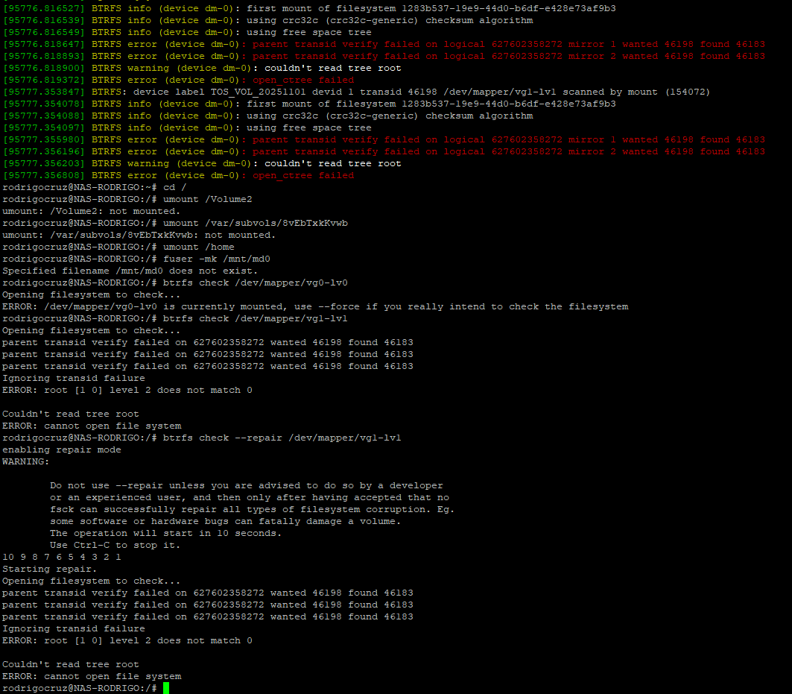
Task: Click "Use Ctrl-C to stop it." line
Action: (x=115, y=546)
